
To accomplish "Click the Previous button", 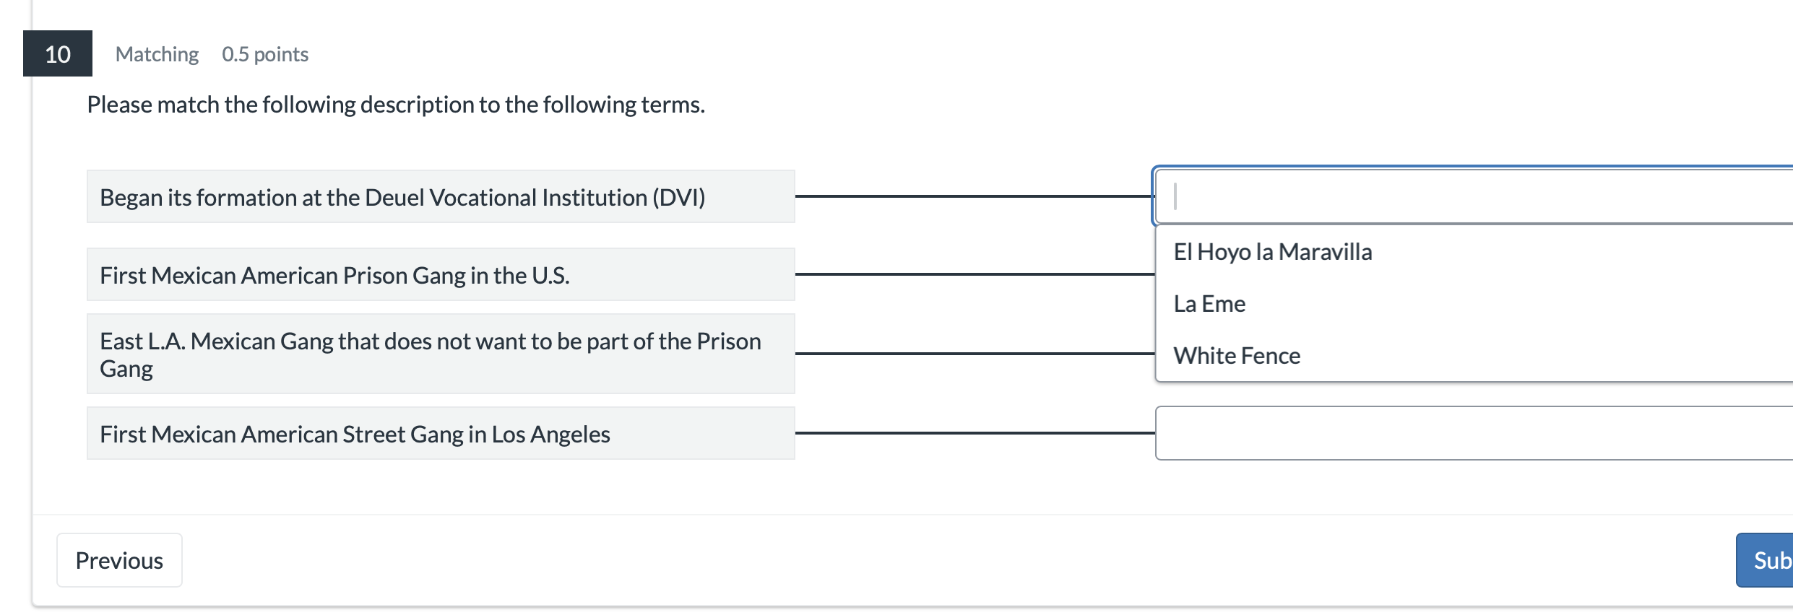I will pos(119,560).
